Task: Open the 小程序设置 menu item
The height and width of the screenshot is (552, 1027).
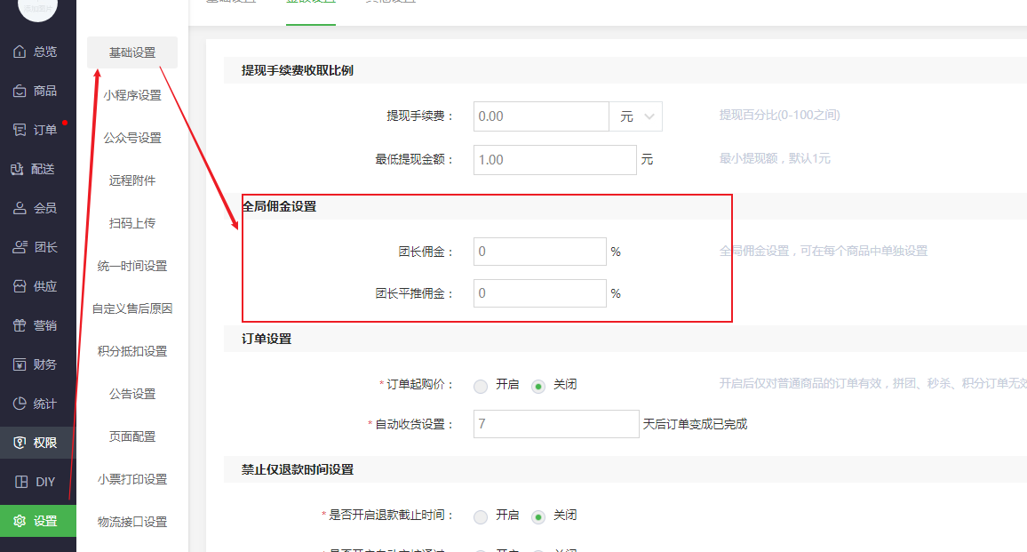Action: [x=131, y=95]
